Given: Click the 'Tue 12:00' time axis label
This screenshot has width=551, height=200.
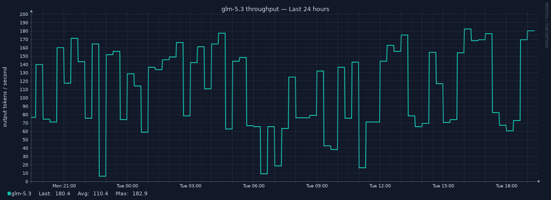Looking at the screenshot, I should (380, 186).
